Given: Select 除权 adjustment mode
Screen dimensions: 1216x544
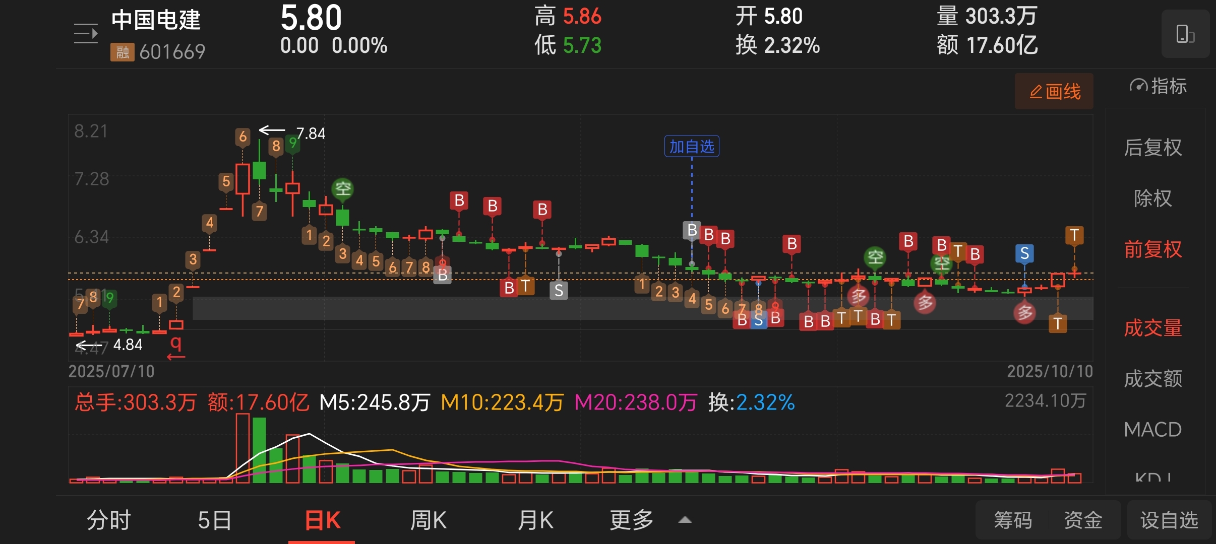Looking at the screenshot, I should 1152,198.
